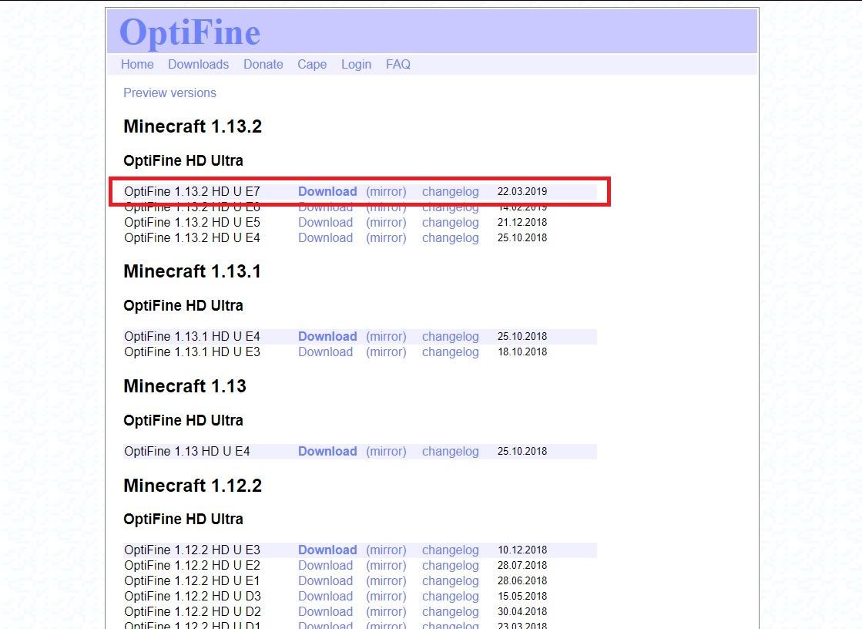This screenshot has width=862, height=629.
Task: View changelog for 1.13.2 HD U E7
Action: [450, 191]
